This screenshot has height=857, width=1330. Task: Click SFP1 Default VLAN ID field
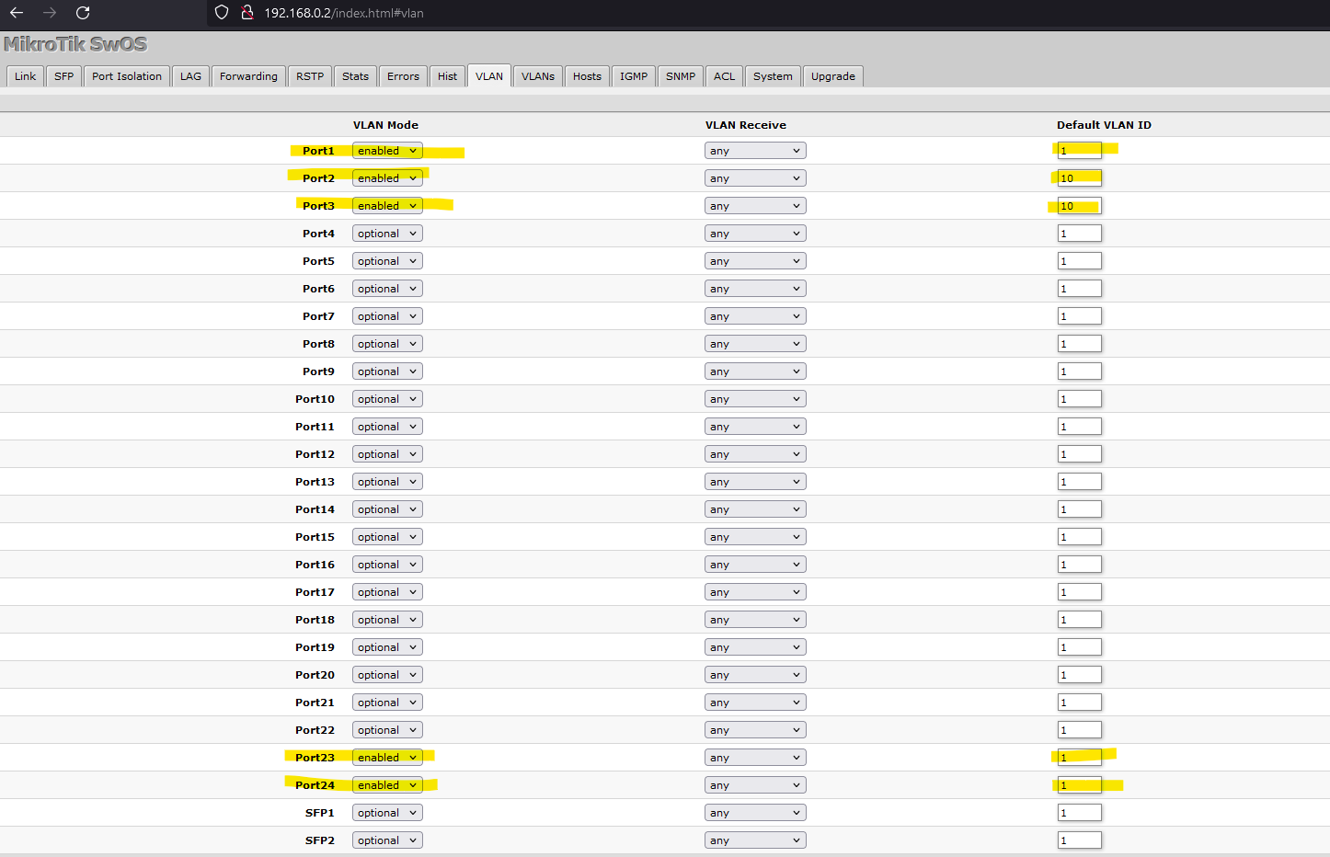[x=1079, y=813]
